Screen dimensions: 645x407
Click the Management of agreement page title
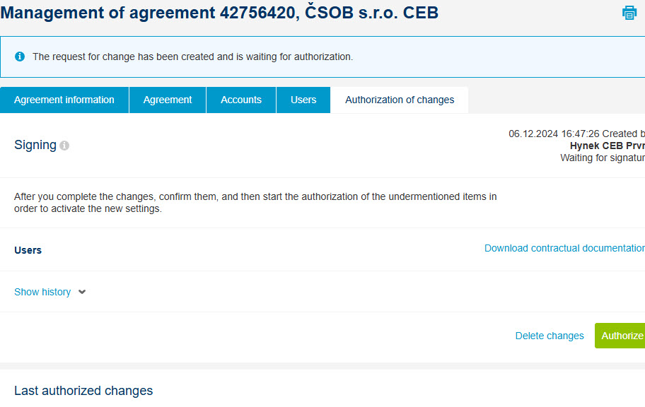coord(219,12)
